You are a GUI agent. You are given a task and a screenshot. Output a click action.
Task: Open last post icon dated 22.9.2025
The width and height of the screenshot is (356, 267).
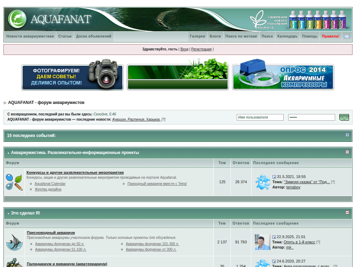pyautogui.click(x=274, y=237)
